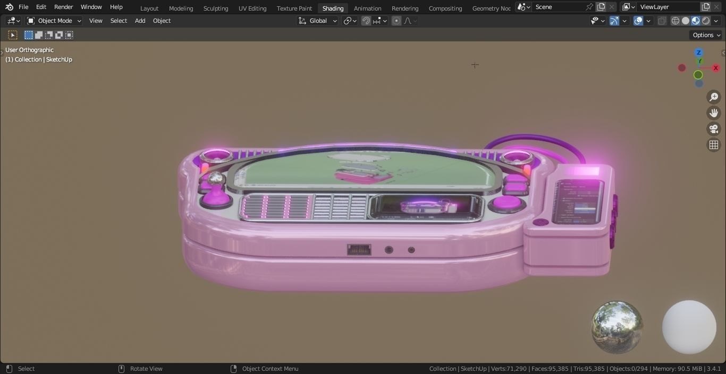
Task: Click the Zoom magnifier icon in the sidebar
Action: (714, 97)
